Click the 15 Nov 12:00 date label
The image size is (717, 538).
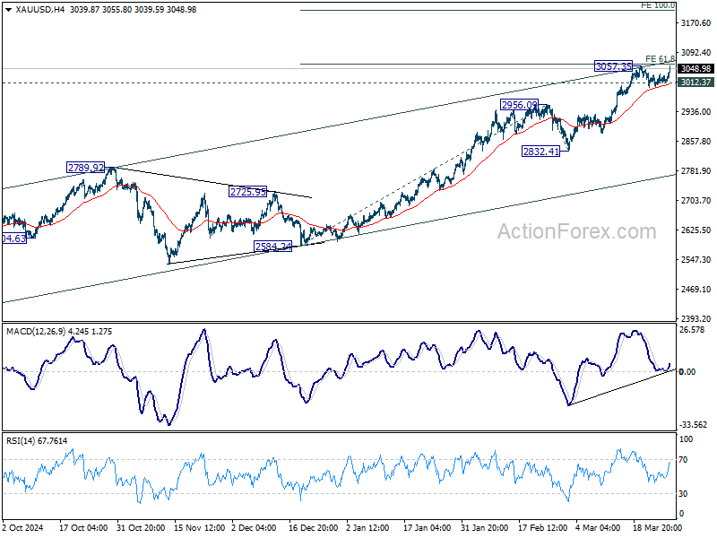pos(199,527)
